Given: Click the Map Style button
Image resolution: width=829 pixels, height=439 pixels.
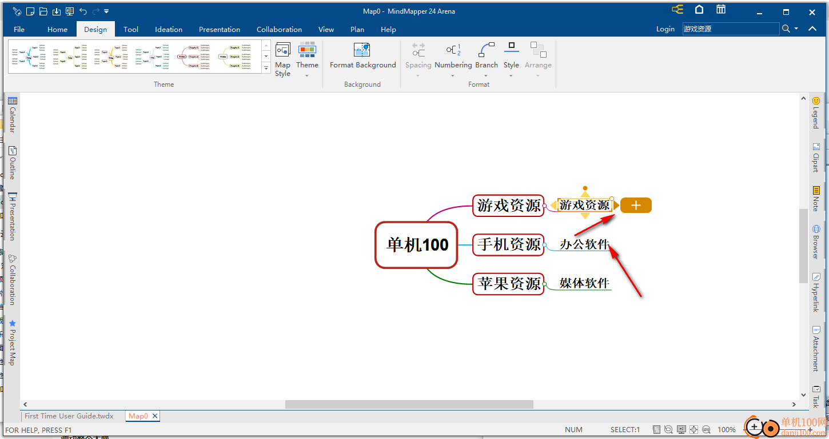Looking at the screenshot, I should 282,59.
